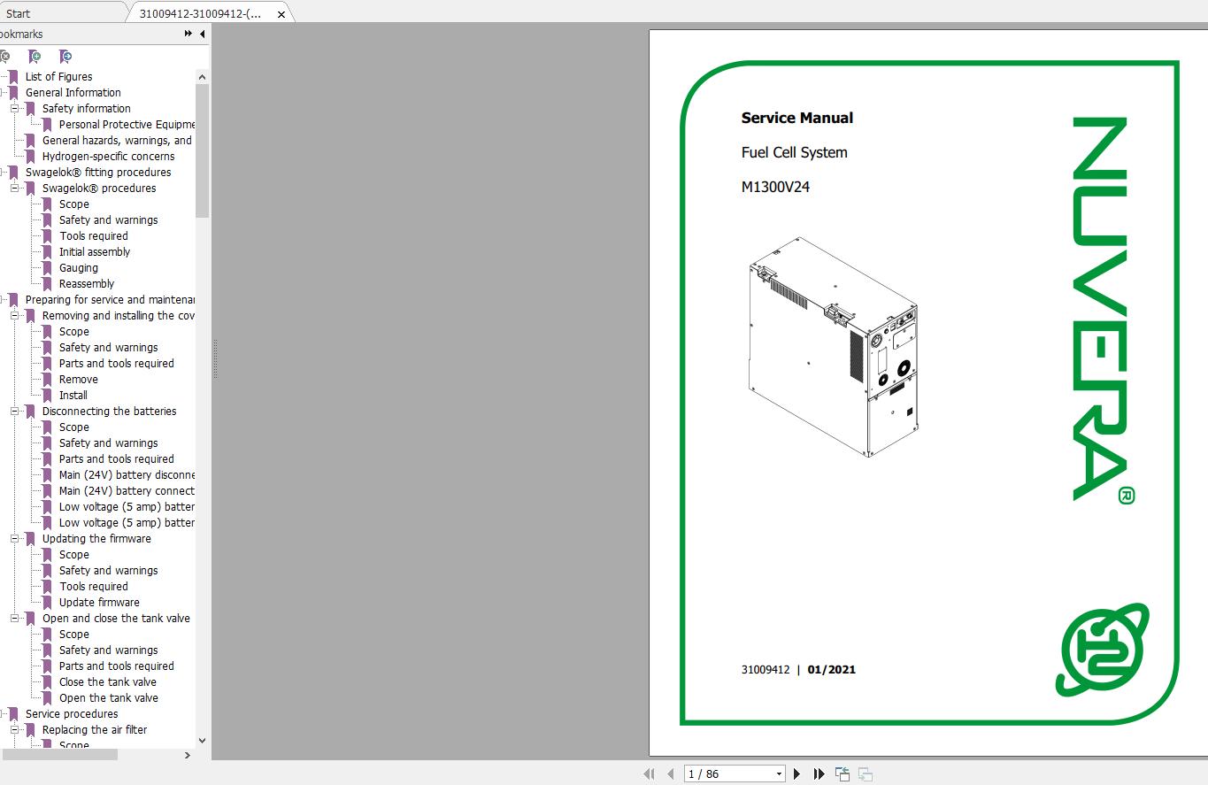Select the 'Disconnecting the batteries' bookmark

point(110,411)
